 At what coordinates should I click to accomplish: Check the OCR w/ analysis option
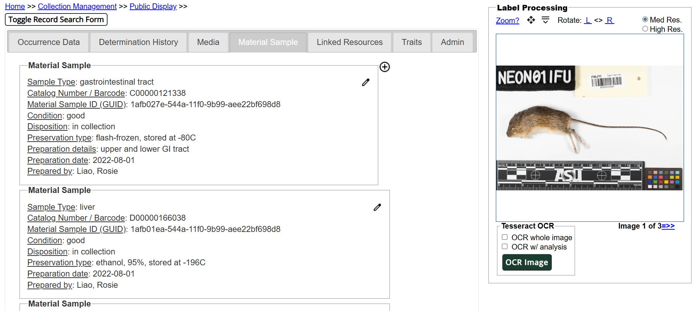505,247
